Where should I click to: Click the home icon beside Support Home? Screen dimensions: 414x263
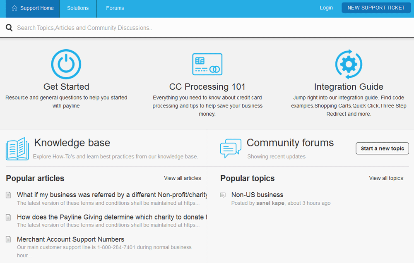14,8
